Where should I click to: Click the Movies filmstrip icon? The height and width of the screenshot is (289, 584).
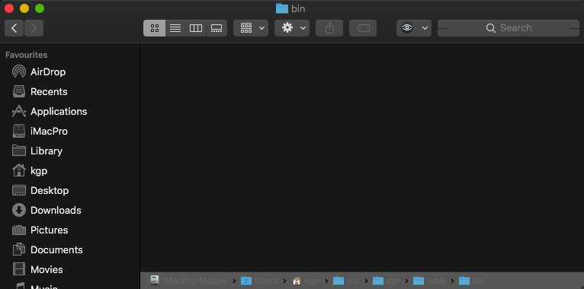pos(19,269)
